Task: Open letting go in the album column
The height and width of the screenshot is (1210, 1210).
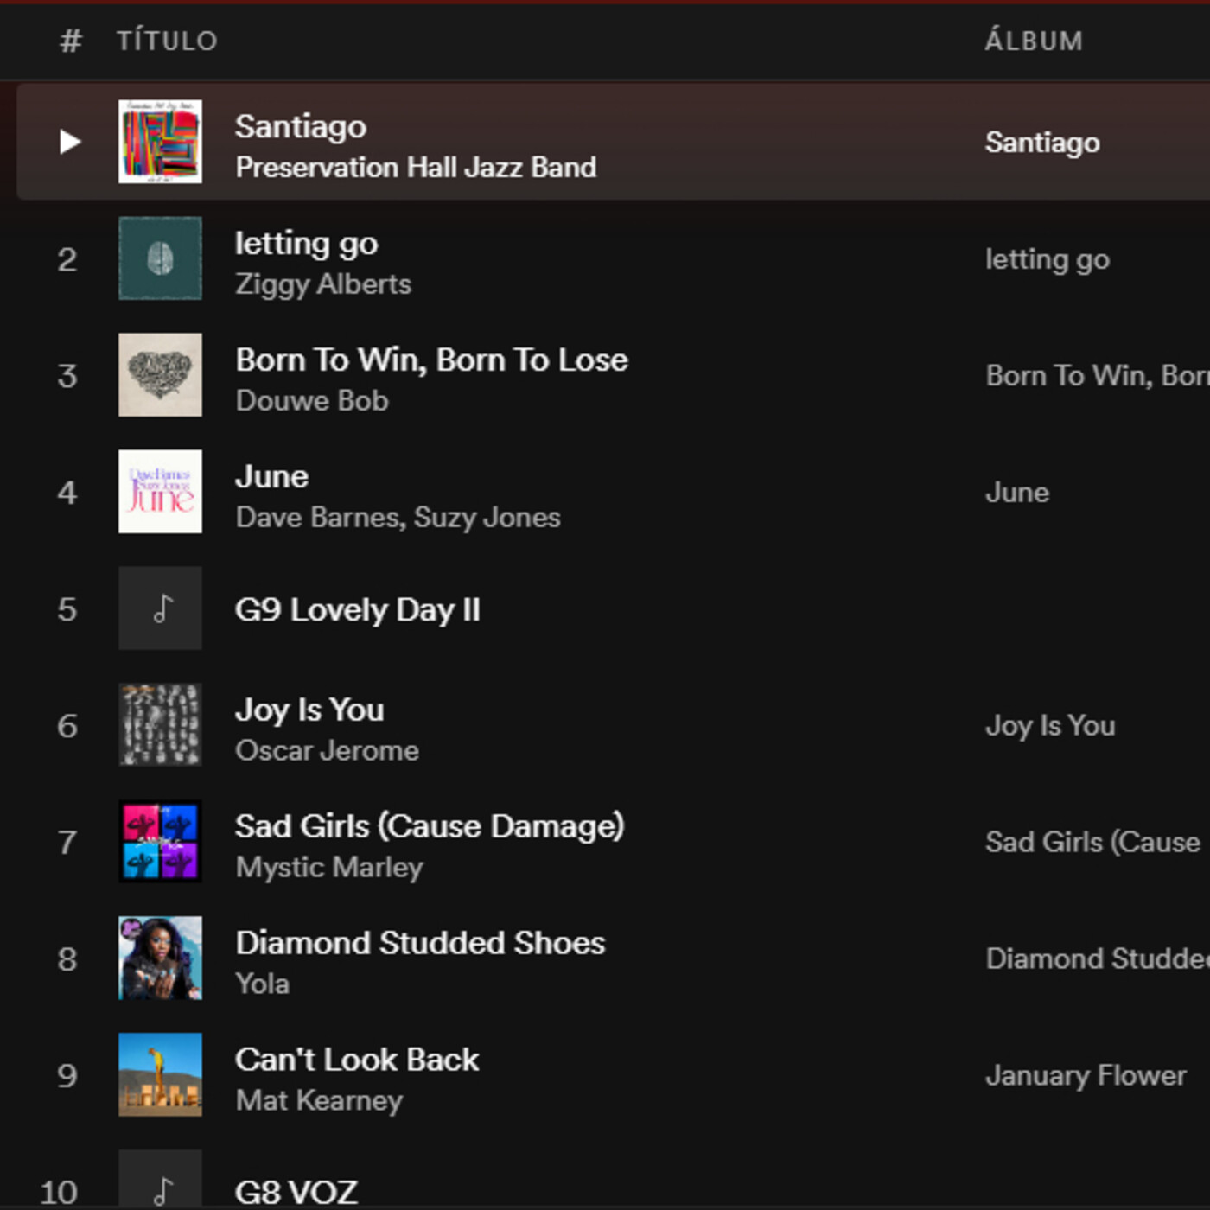Action: (1048, 259)
